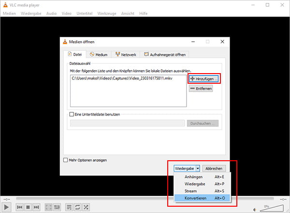Open the Untertitel menu
The width and height of the screenshot is (290, 213).
click(85, 14)
